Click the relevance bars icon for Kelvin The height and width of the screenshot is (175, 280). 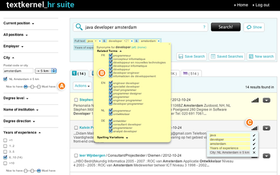(x=255, y=128)
